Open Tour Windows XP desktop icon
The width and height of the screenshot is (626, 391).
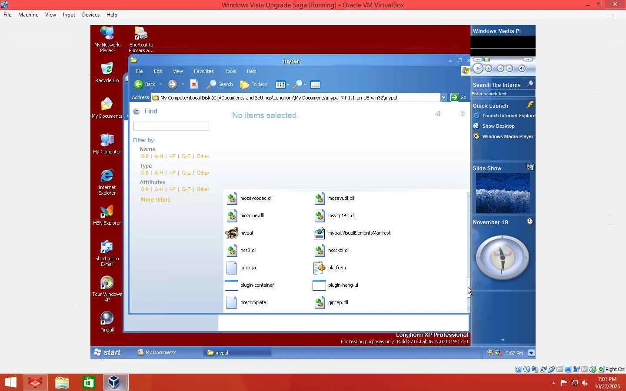coord(107,282)
